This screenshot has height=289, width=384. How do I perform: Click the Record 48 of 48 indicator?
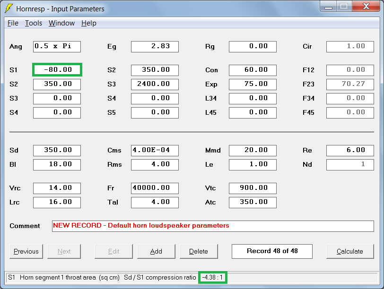(272, 251)
